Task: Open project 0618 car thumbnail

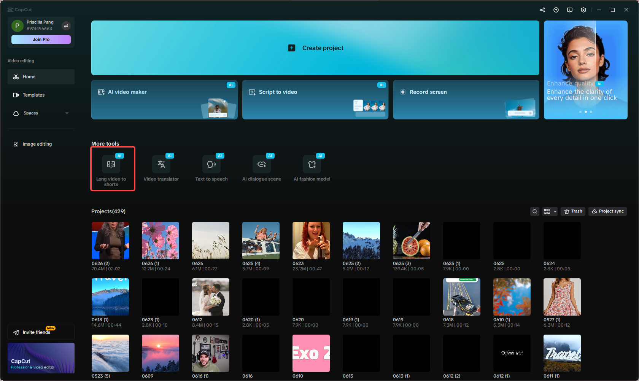Action: pos(462,297)
